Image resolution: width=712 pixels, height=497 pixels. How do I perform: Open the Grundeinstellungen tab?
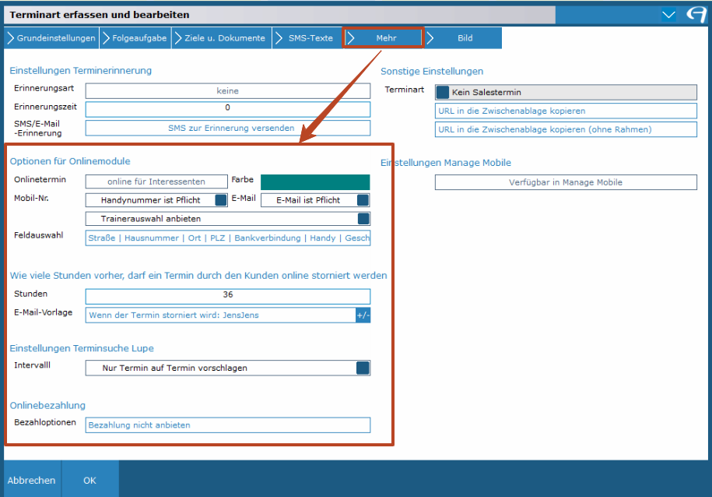point(51,38)
